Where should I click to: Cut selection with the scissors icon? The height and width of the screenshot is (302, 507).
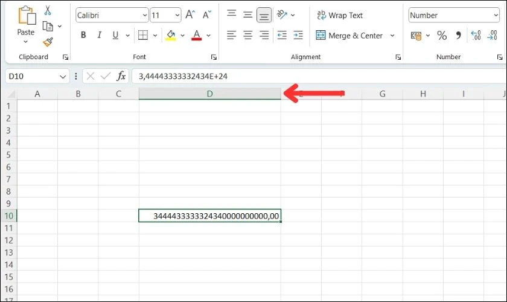point(48,10)
